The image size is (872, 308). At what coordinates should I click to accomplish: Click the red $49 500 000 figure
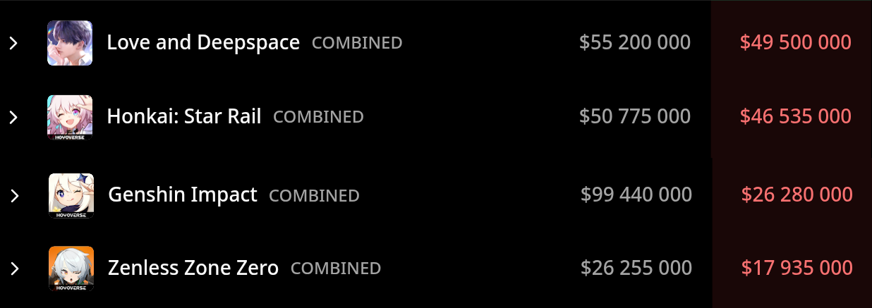coord(795,43)
